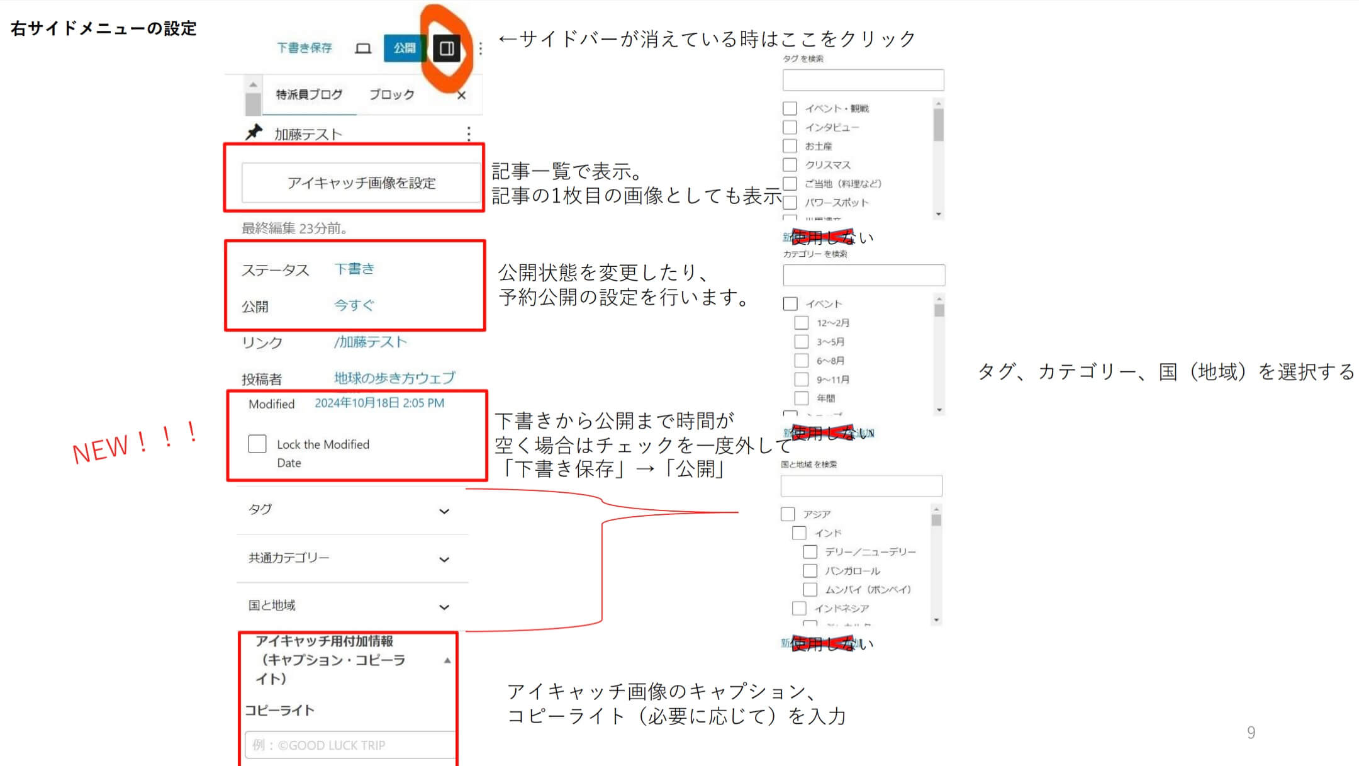
Task: Click the sidebar toggle icon
Action: [445, 48]
